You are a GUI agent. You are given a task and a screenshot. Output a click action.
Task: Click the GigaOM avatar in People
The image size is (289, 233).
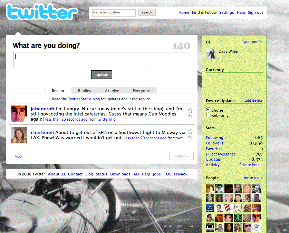coord(210,208)
